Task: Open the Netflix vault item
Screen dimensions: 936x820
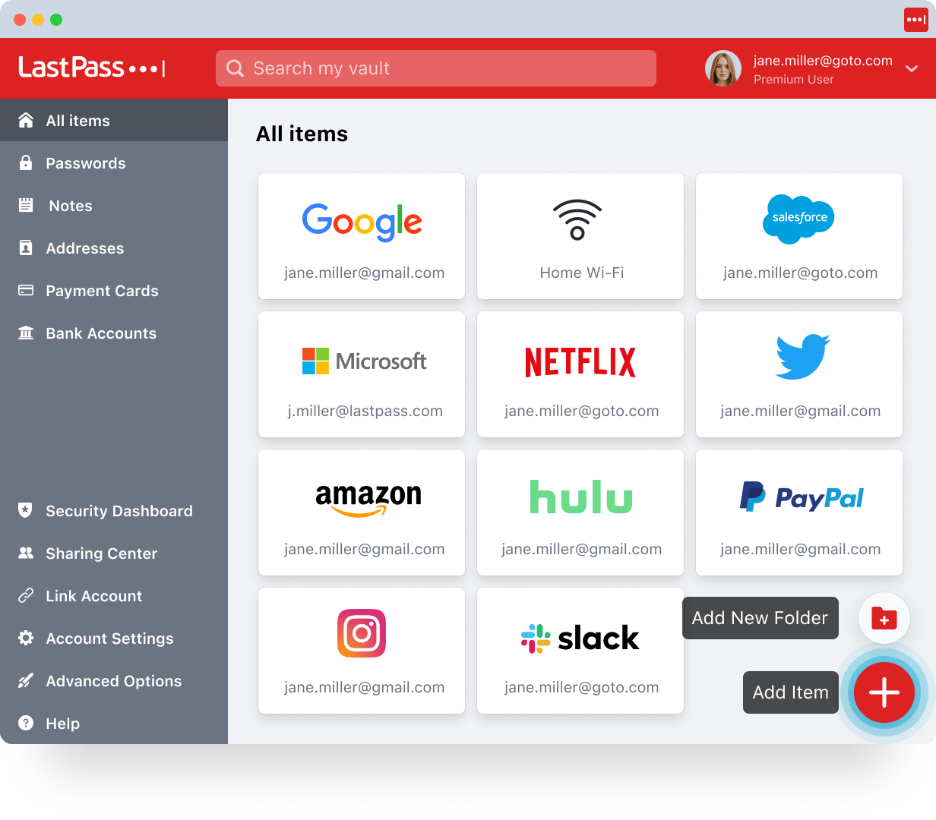Action: pyautogui.click(x=580, y=374)
